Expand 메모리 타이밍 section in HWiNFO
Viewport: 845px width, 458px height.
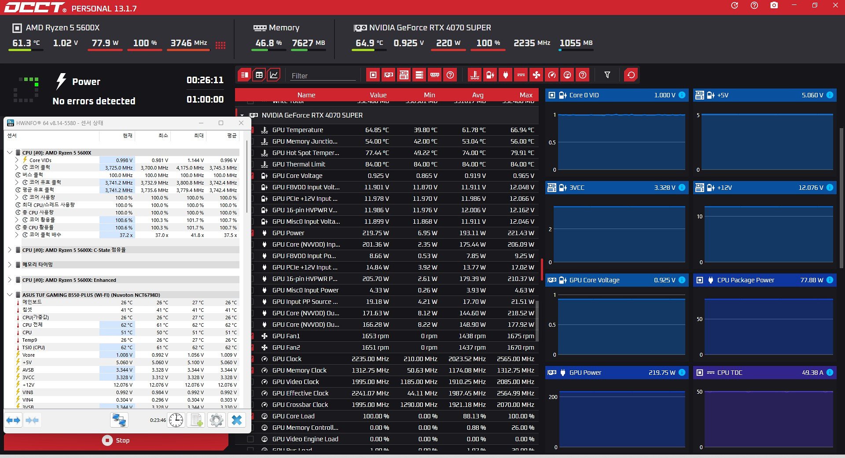tap(10, 265)
